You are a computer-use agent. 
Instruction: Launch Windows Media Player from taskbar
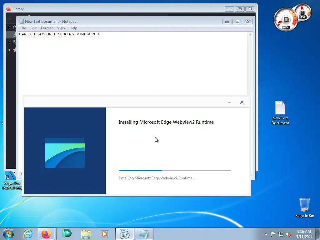105,234
